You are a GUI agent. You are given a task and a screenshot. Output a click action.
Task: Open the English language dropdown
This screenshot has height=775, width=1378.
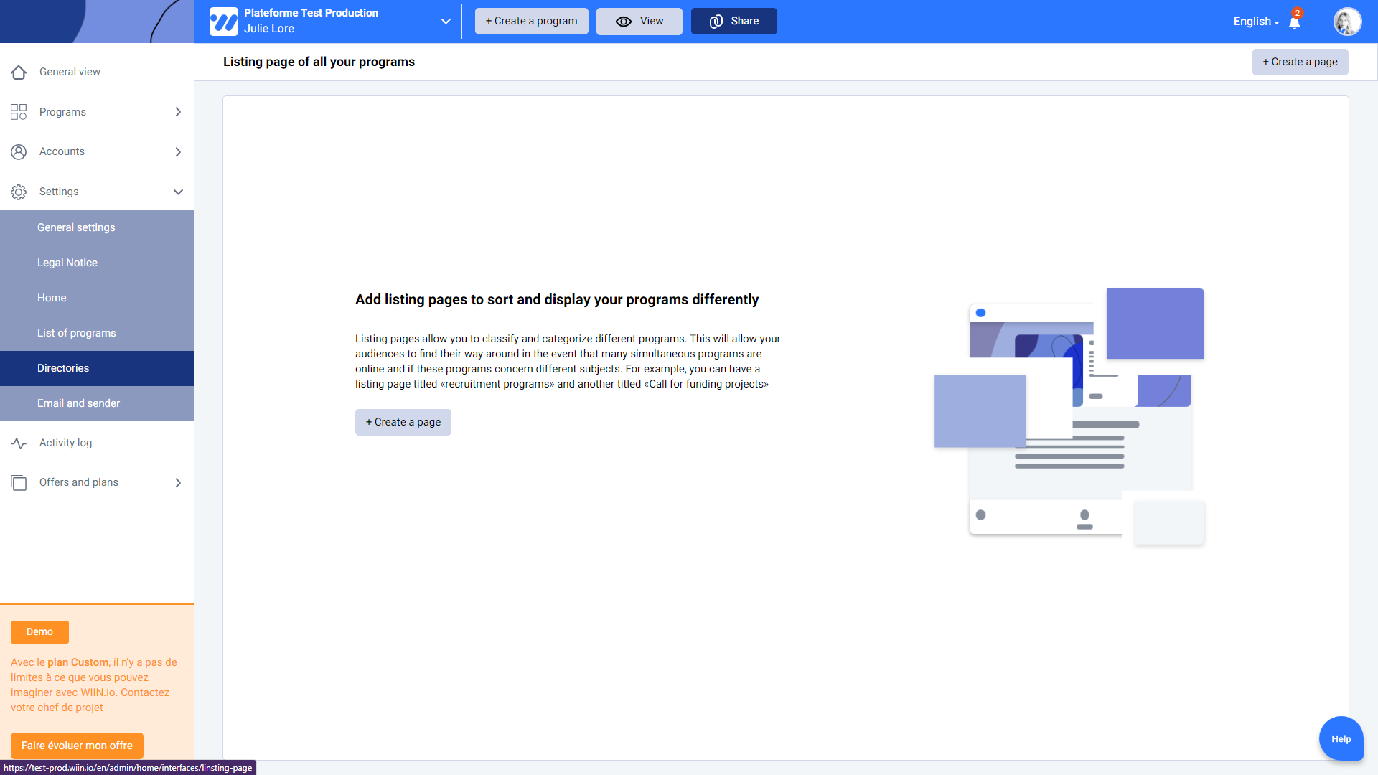pyautogui.click(x=1256, y=22)
